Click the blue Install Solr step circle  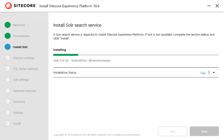pos(8,47)
